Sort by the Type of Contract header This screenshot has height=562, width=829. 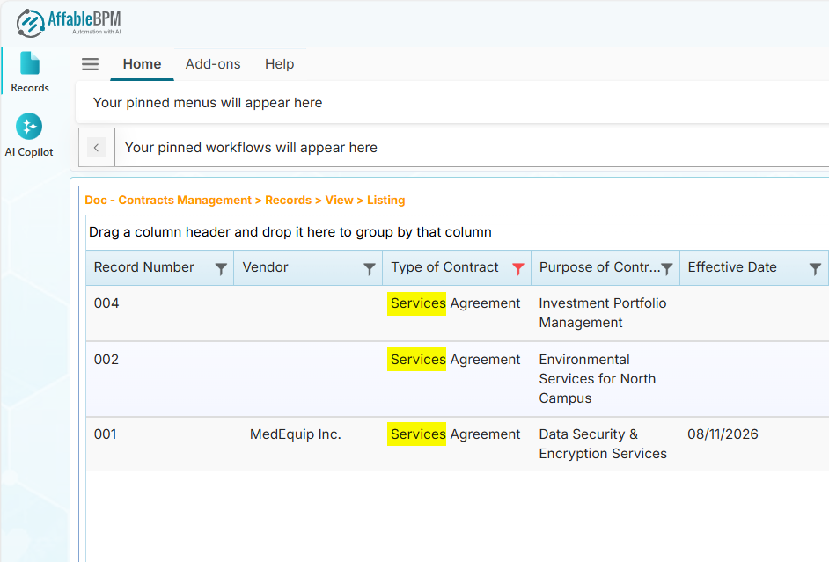(444, 267)
